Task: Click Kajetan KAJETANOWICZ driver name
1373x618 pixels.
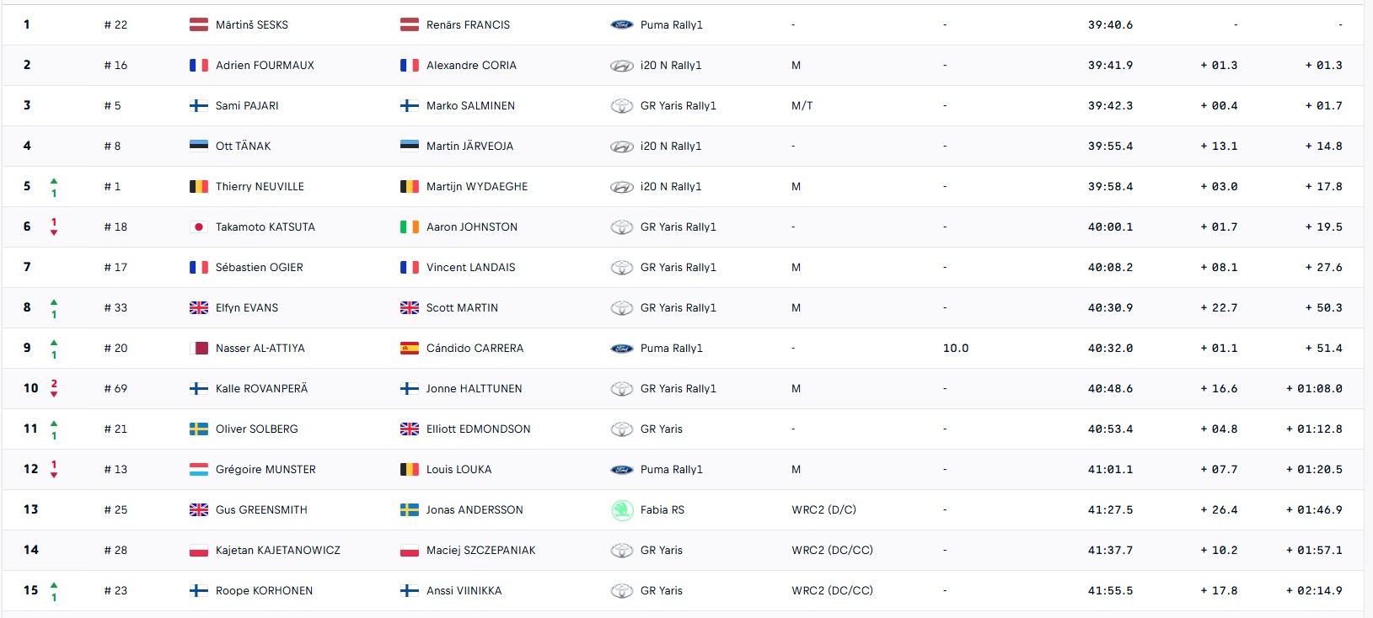Action: click(277, 551)
